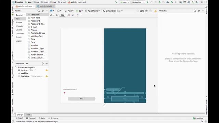The height and width of the screenshot is (123, 219).
Task: Click the Infer Constraints magic wand
Action: (73, 15)
